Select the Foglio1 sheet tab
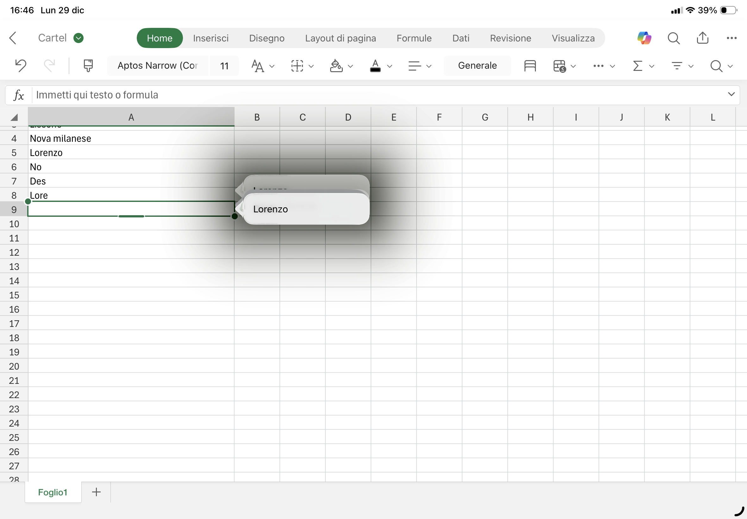 [53, 492]
